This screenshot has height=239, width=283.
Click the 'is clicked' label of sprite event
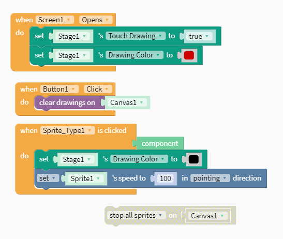click(x=112, y=130)
